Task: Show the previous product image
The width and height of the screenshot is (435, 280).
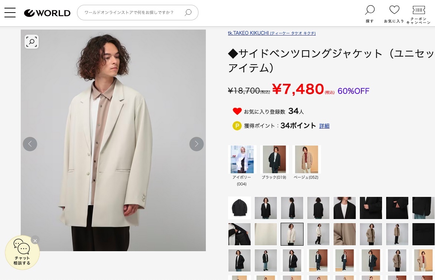Action: click(30, 144)
